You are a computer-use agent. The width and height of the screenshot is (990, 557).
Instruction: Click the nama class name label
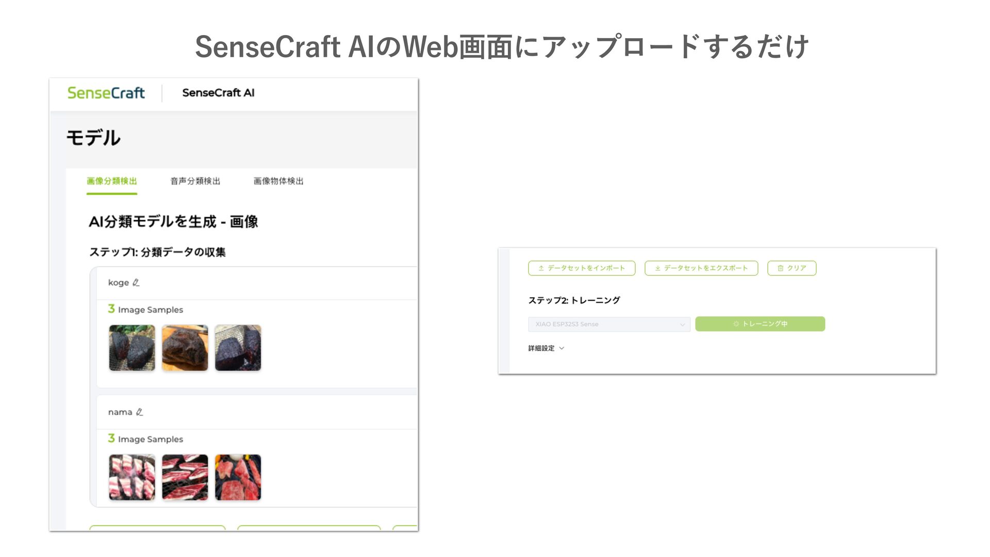120,412
